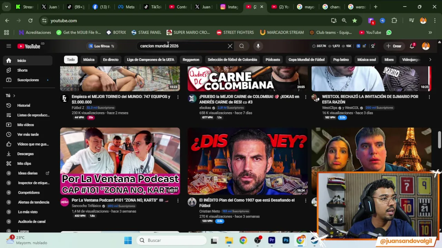
Task: Open Historial in the sidebar
Action: tap(28, 105)
